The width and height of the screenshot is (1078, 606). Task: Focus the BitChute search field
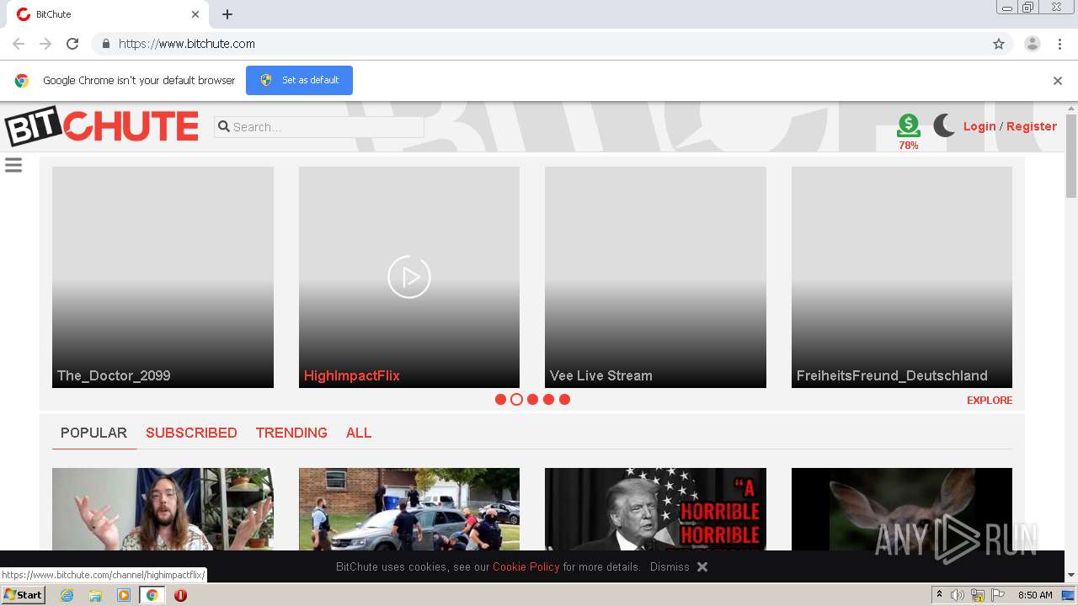(x=319, y=127)
